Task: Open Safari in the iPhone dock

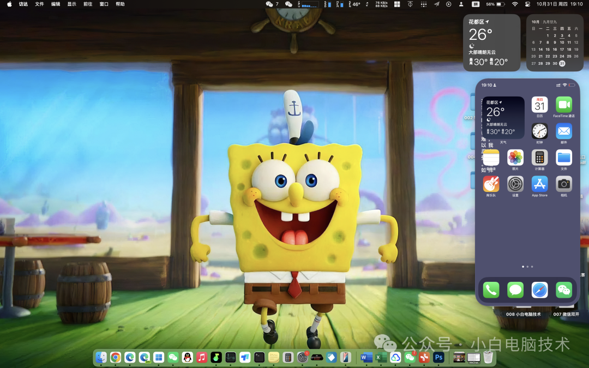Action: pos(539,290)
